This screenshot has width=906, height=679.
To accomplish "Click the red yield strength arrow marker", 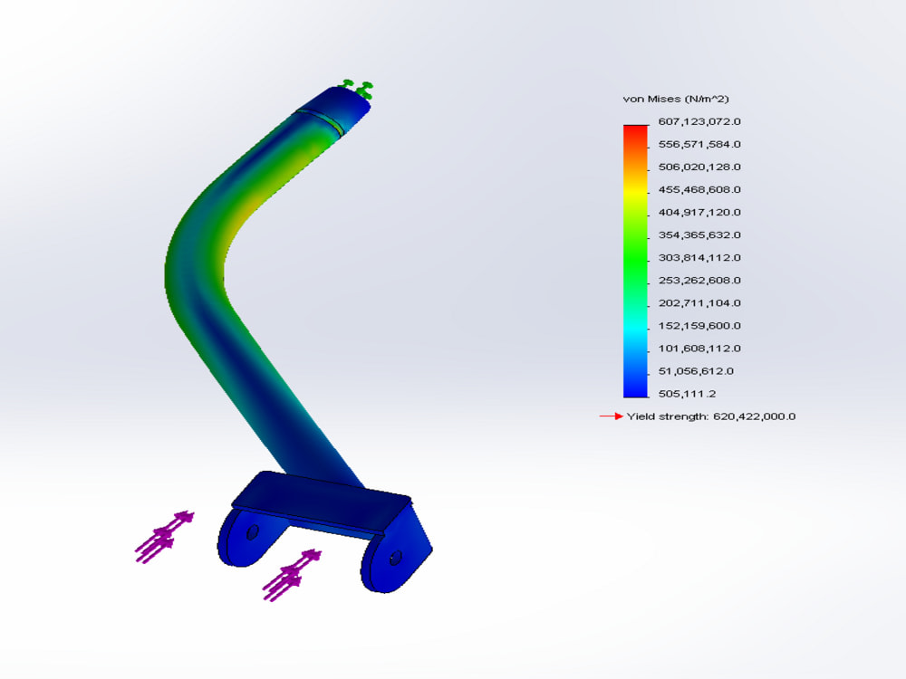I will 611,416.
